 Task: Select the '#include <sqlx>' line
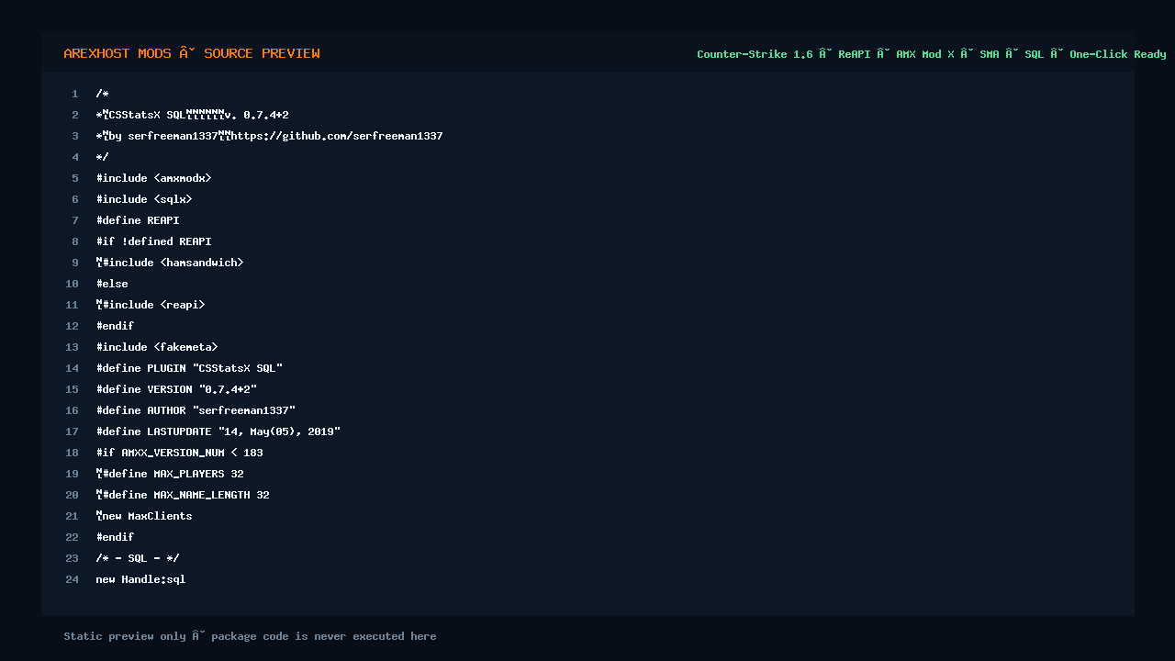[x=144, y=199]
